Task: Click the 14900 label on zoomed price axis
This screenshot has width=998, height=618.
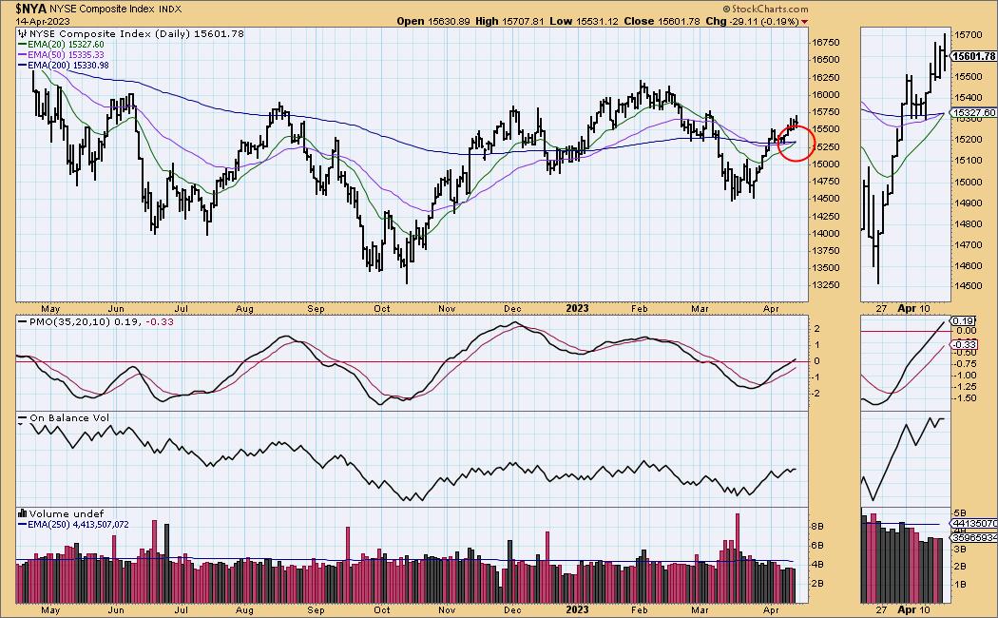Action: (967, 203)
